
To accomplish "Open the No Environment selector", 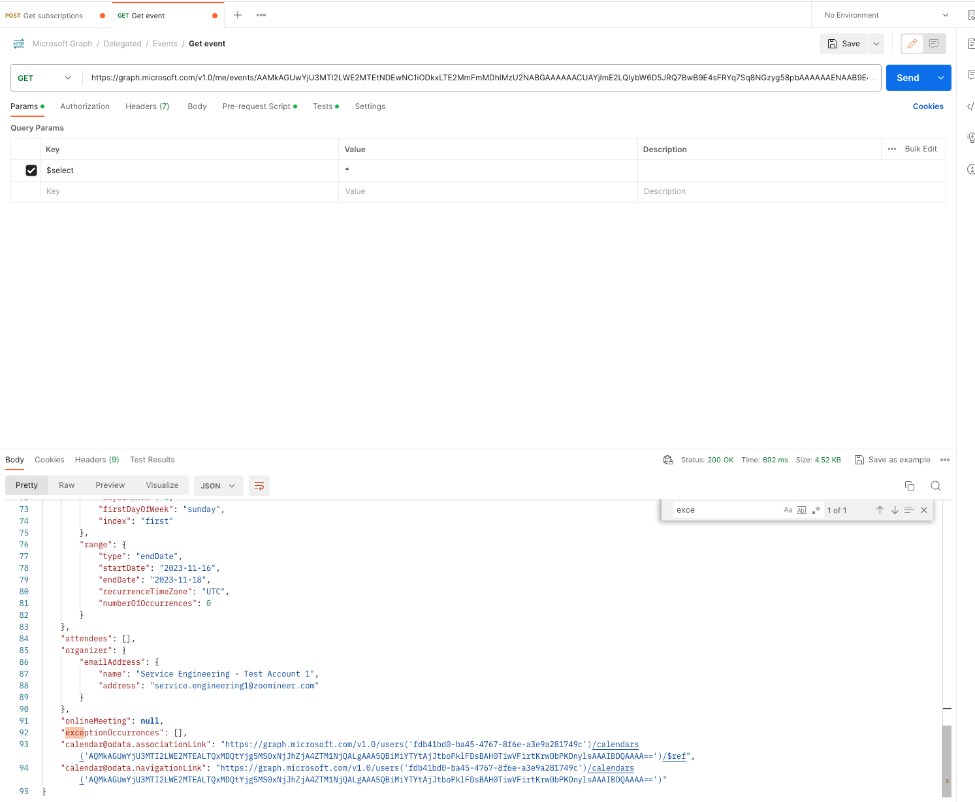I will pyautogui.click(x=883, y=14).
